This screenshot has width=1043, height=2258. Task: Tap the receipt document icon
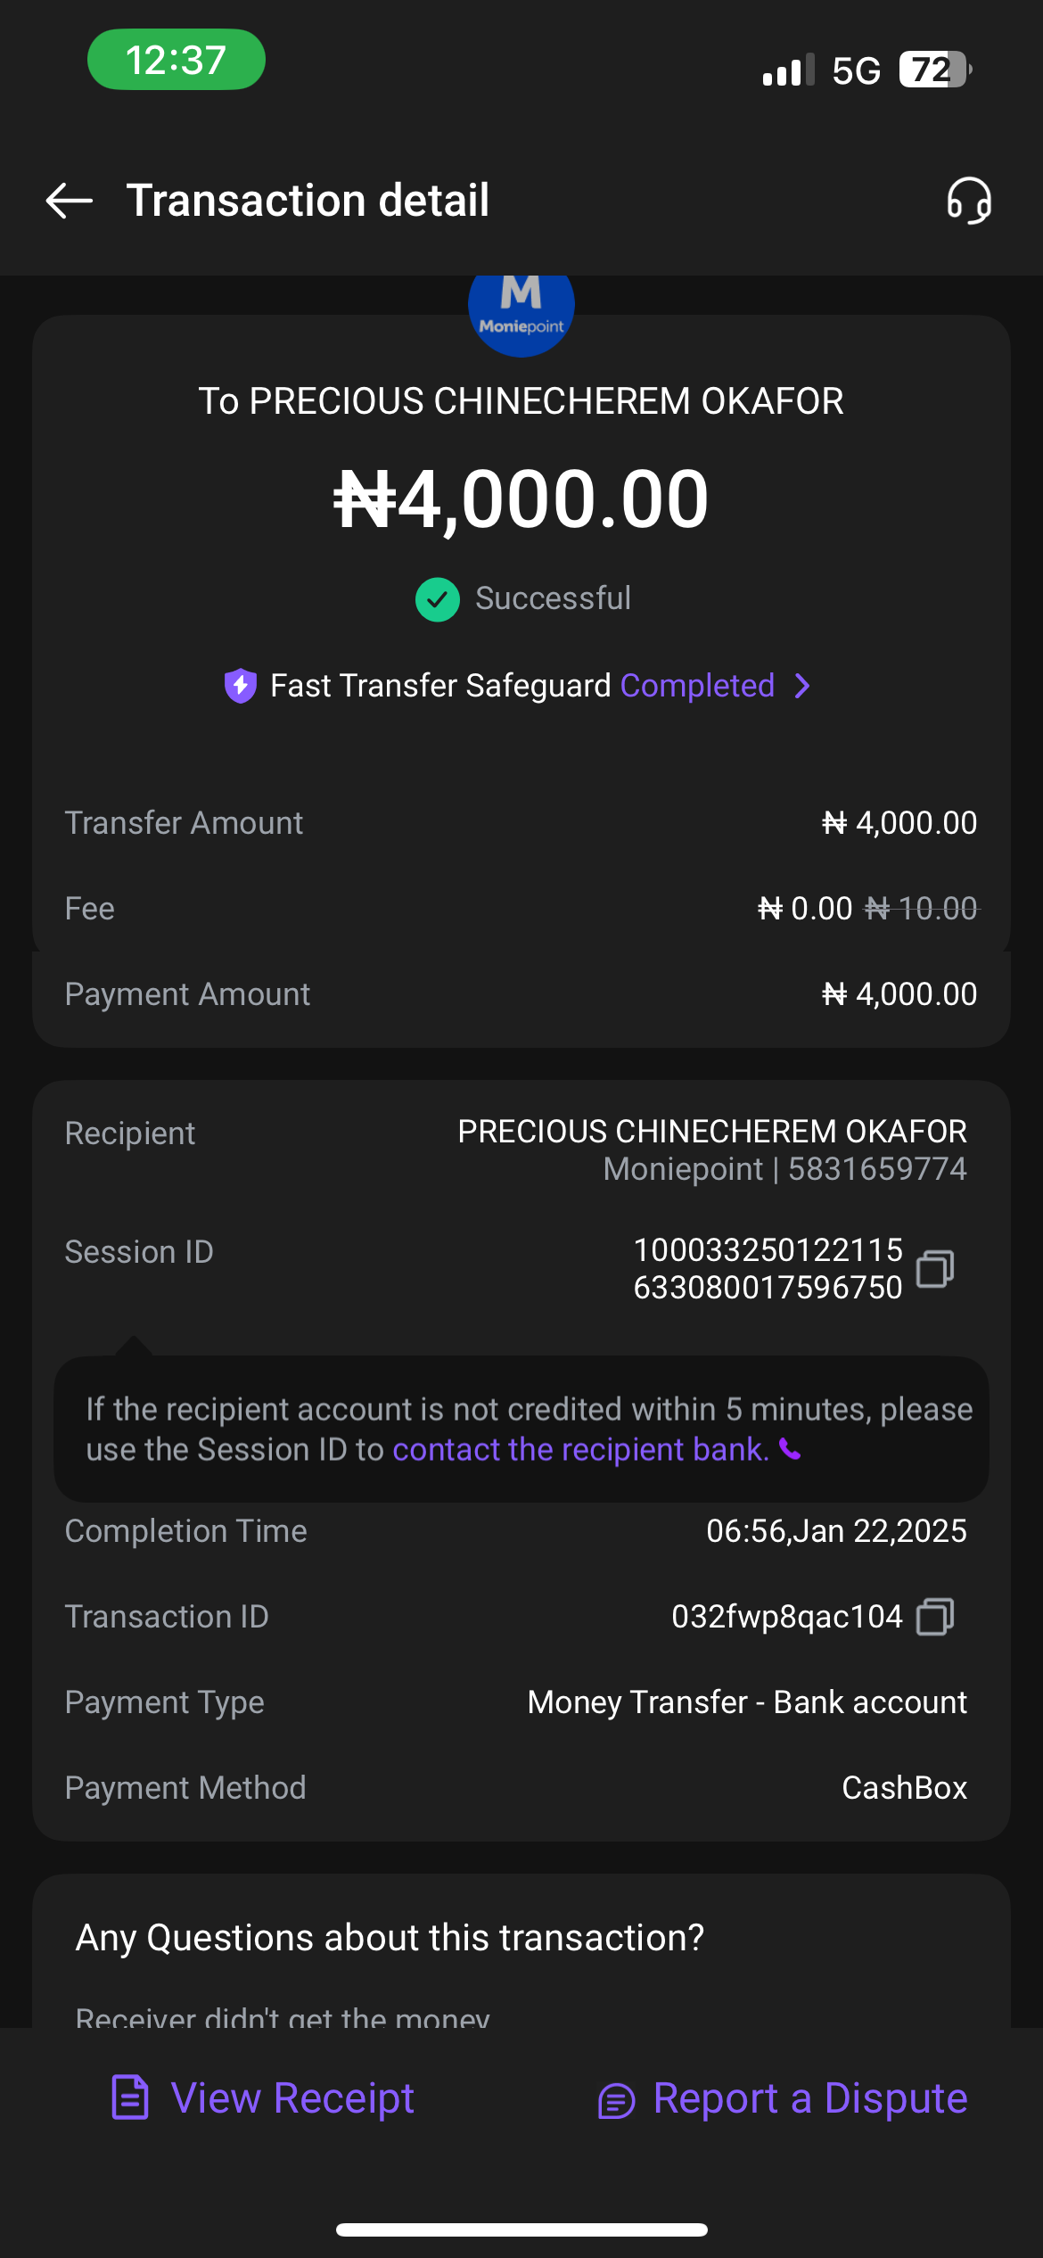[130, 2097]
